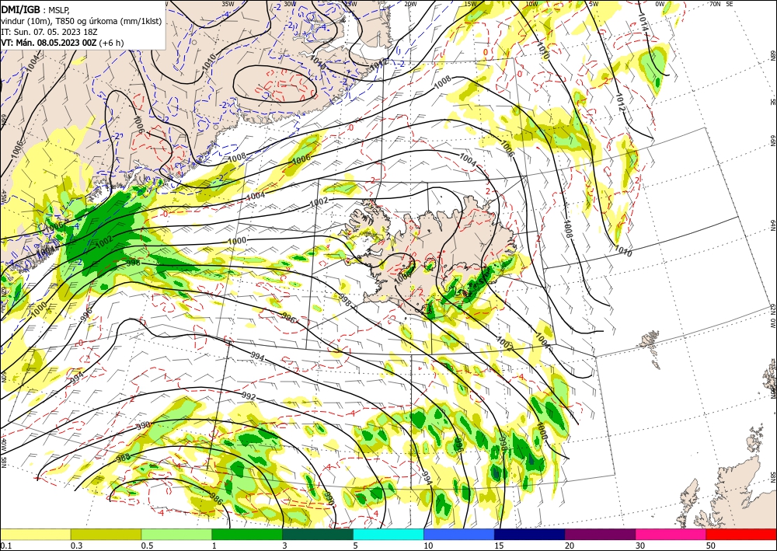The width and height of the screenshot is (777, 551).
Task: Click the '30W' longitude label at top
Action: click(x=290, y=4)
